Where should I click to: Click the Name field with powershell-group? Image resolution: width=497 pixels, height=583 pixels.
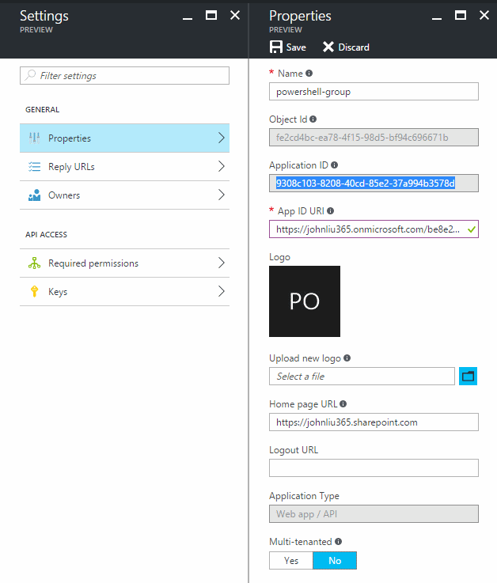tap(374, 92)
